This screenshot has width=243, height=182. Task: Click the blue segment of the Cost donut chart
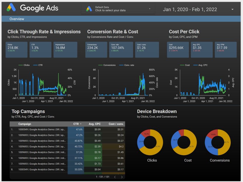tap(175, 140)
